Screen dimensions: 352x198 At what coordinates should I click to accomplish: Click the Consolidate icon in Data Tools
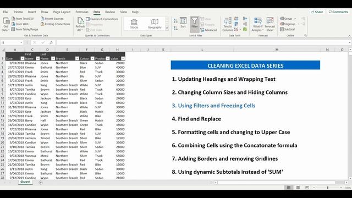point(245,19)
